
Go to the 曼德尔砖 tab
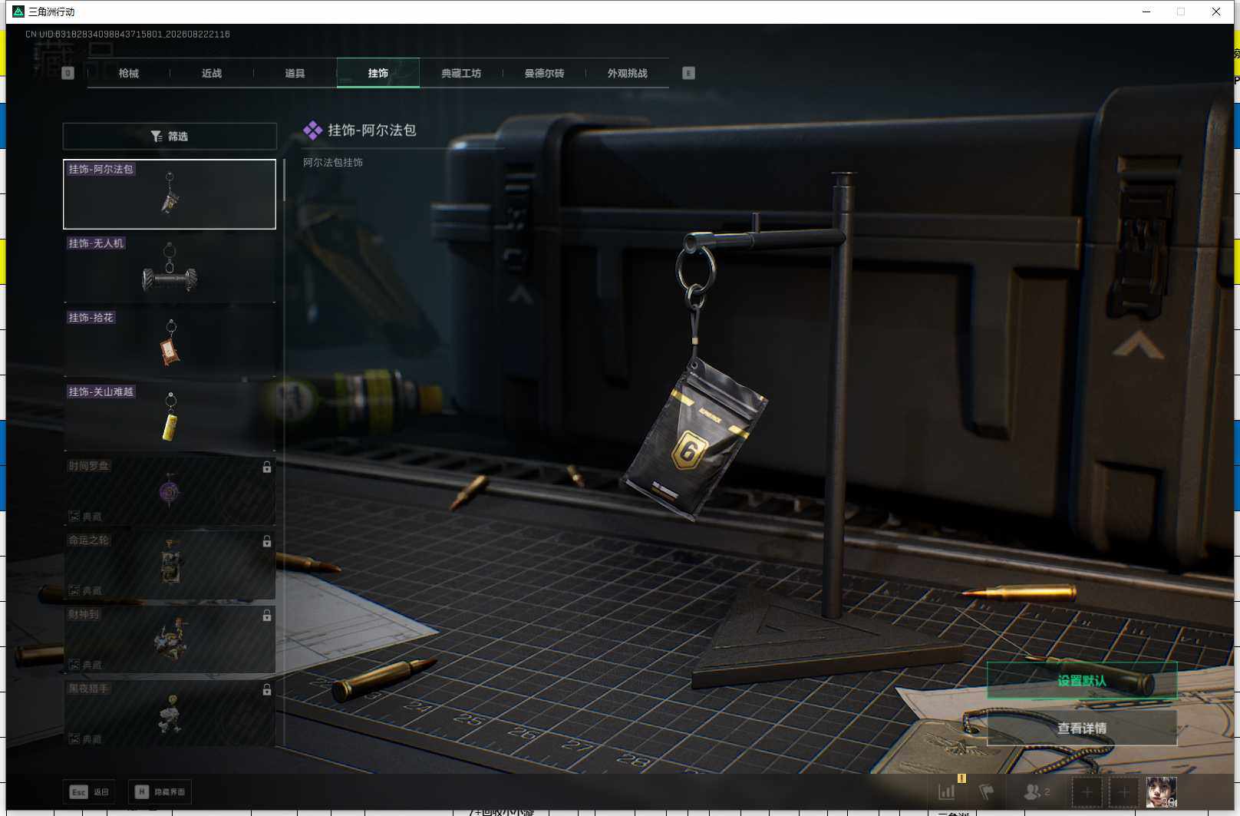click(x=544, y=73)
